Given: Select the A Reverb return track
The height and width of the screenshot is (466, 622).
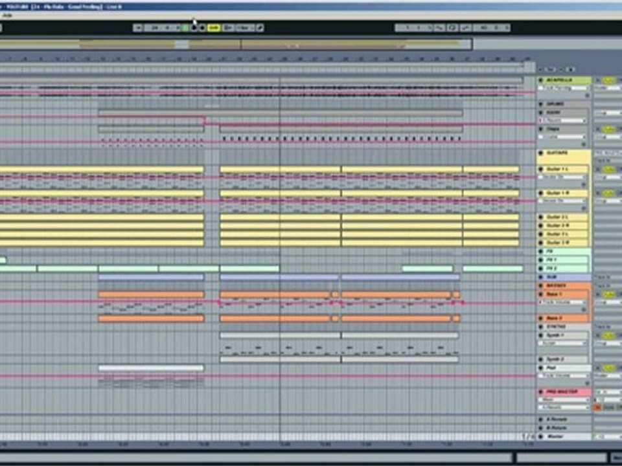Looking at the screenshot, I should click(564, 419).
